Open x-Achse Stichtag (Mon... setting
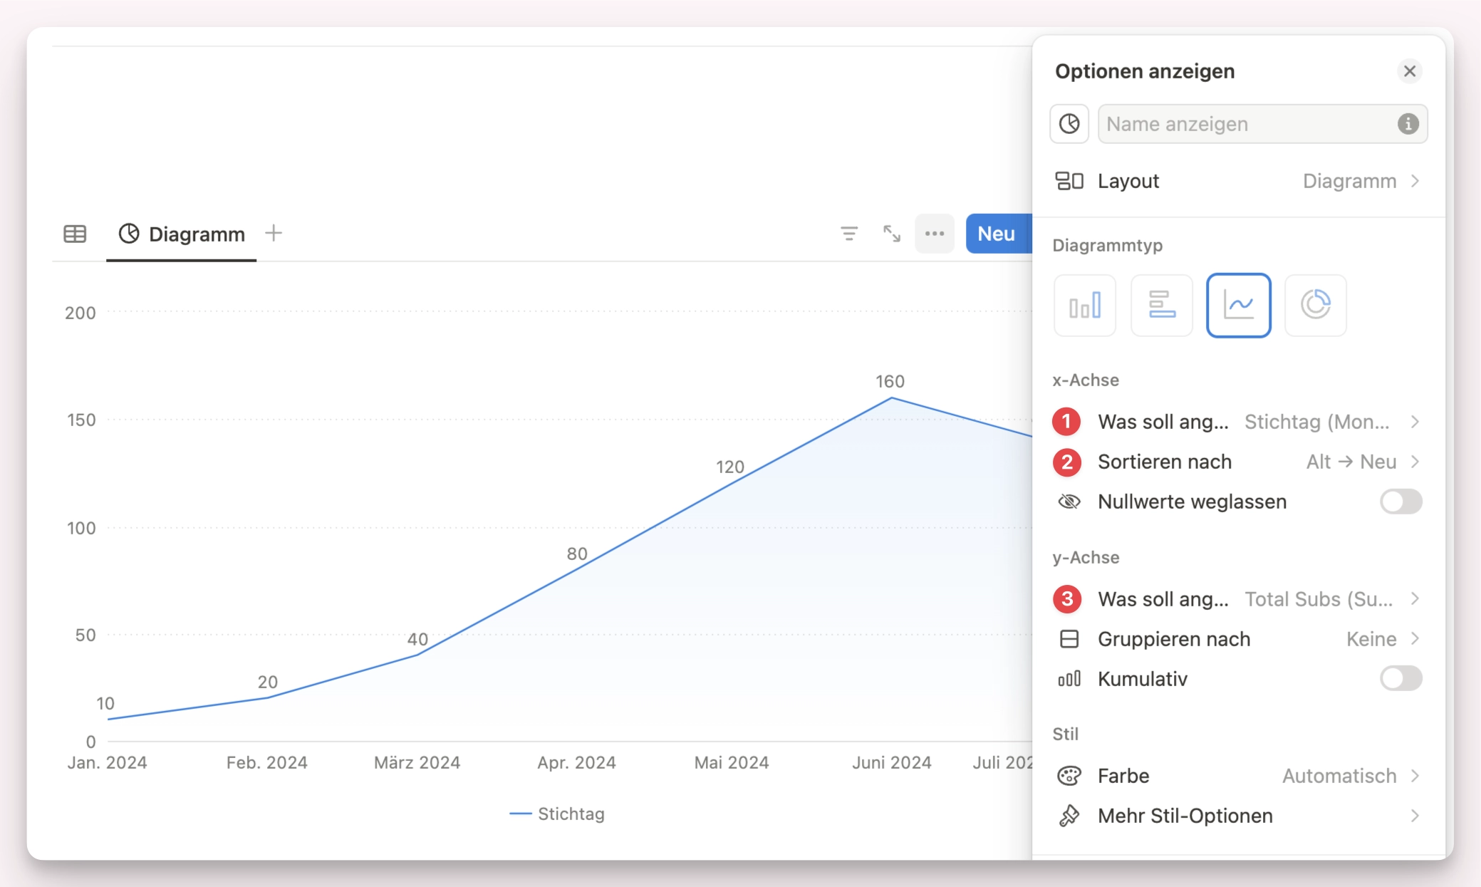 [x=1238, y=422]
